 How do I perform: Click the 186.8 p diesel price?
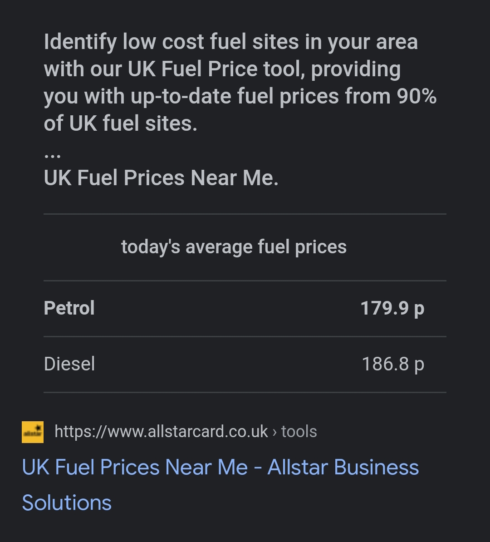point(393,365)
